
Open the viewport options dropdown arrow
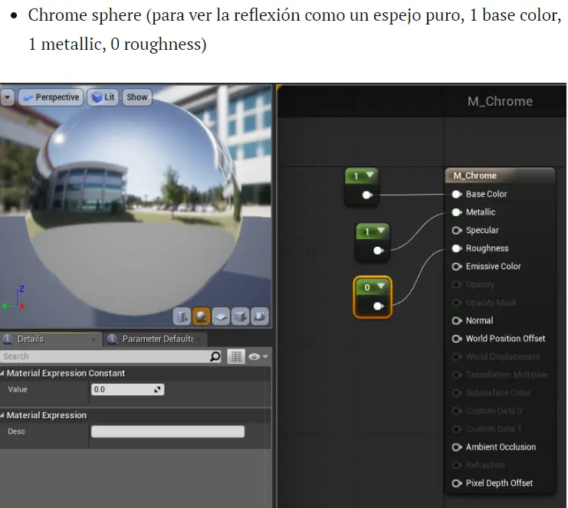pos(7,97)
